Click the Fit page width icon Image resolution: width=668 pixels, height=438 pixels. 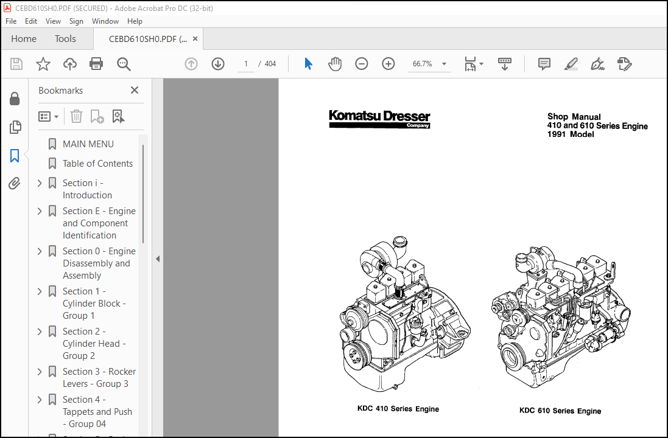[470, 64]
